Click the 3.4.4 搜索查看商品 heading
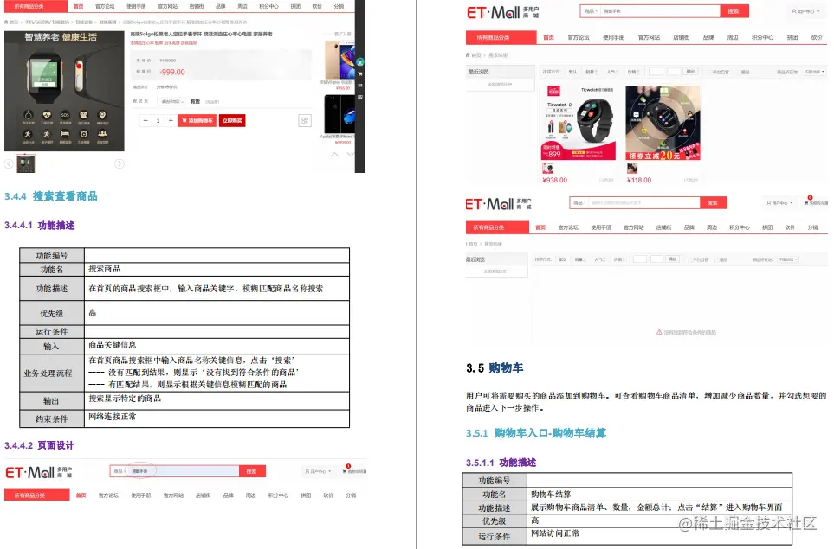The image size is (834, 549). (x=51, y=196)
